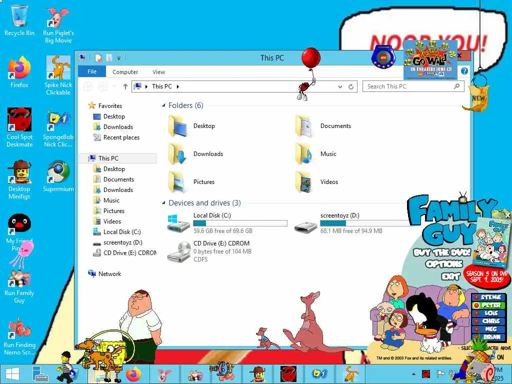This screenshot has height=384, width=512.
Task: Select Network in navigation pane
Action: click(x=109, y=274)
